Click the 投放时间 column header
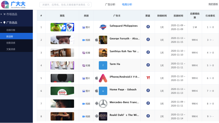Image resolution: width=219 pixels, height=123 pixels. point(178,16)
